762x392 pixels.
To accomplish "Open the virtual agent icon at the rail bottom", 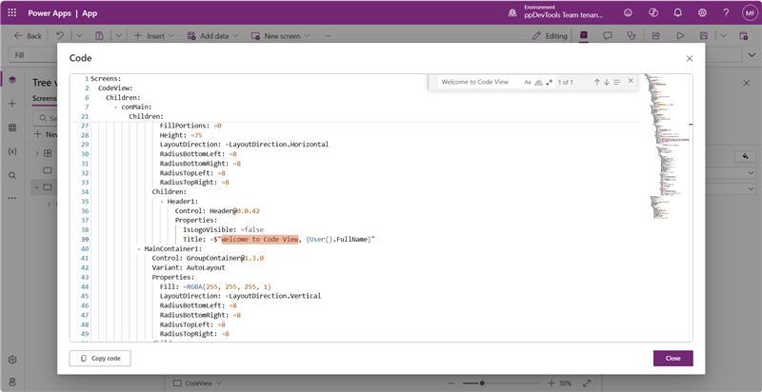I will tap(12, 382).
